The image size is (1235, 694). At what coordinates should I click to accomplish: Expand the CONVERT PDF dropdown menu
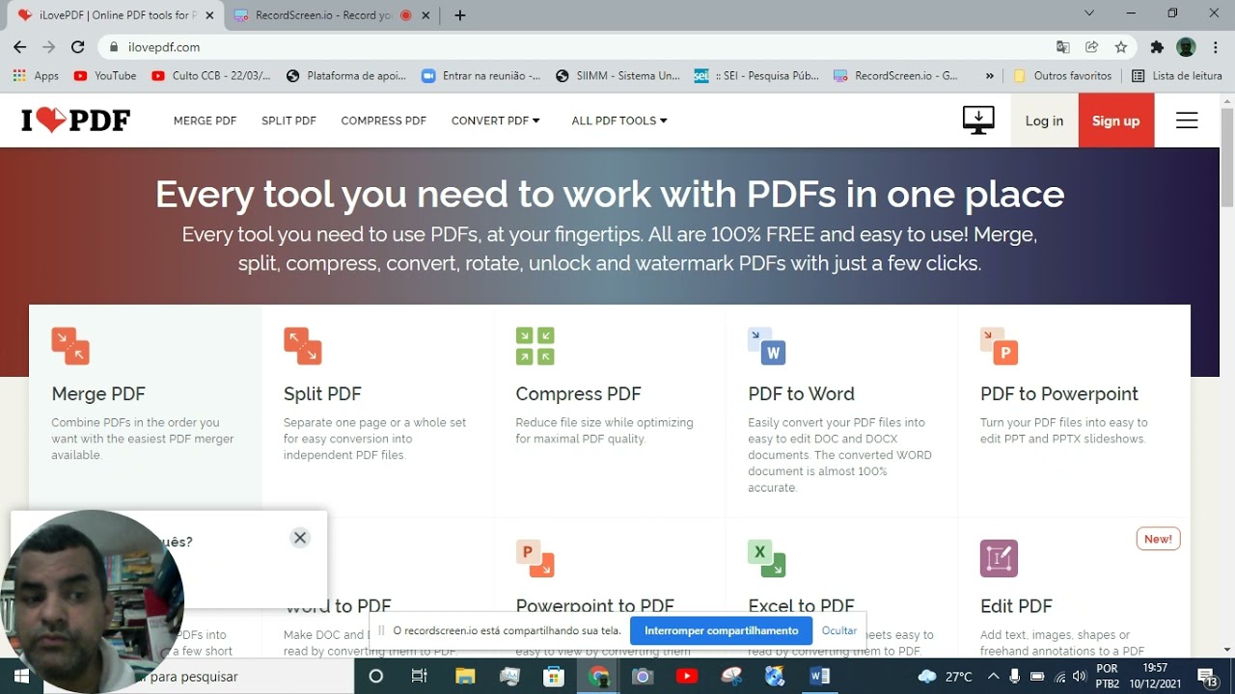click(x=496, y=120)
